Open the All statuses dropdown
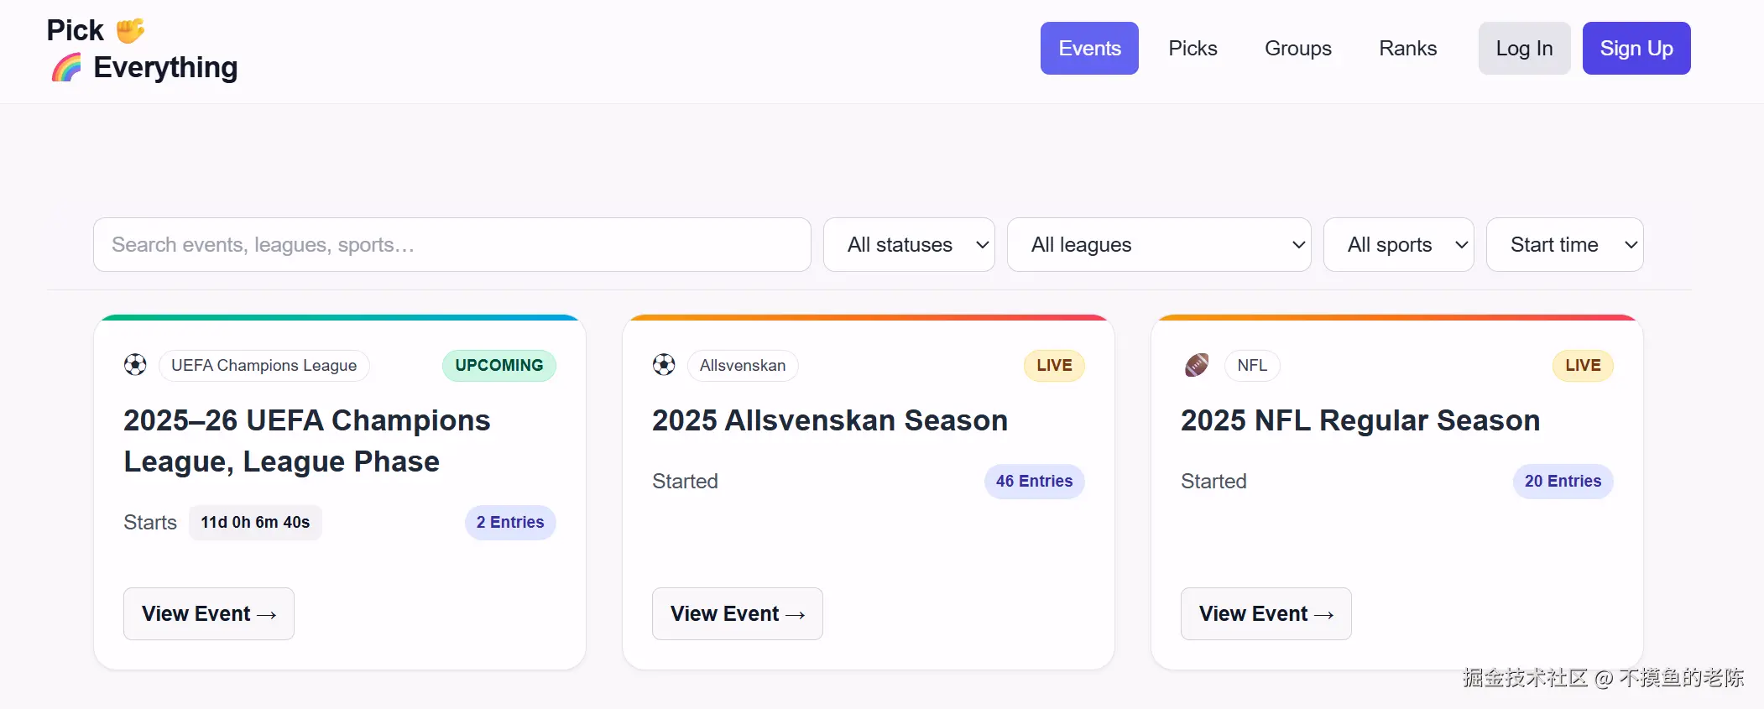Viewport: 1764px width, 709px height. (909, 245)
